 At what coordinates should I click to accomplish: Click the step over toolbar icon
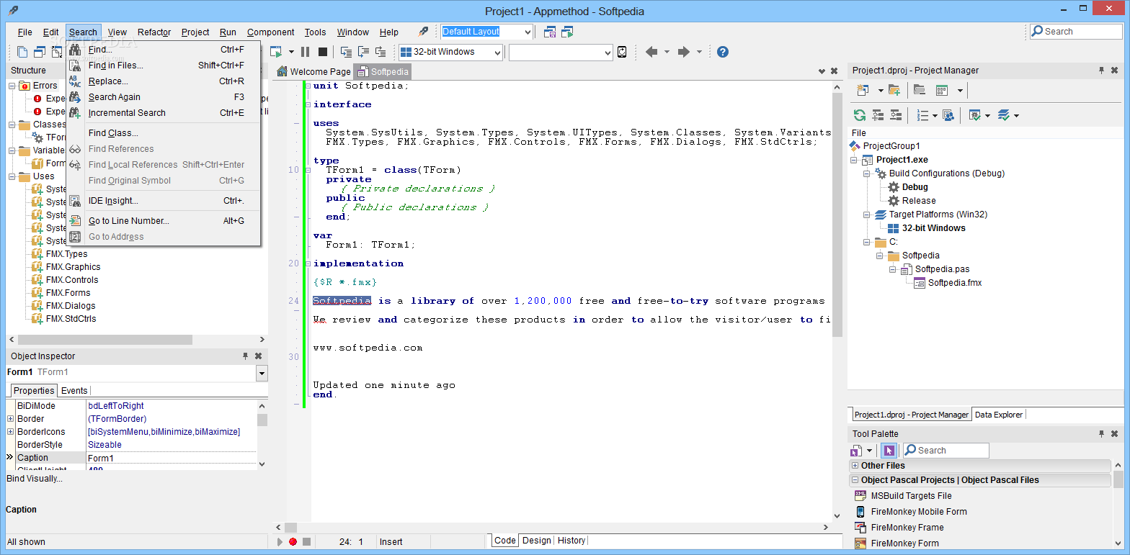(x=363, y=52)
